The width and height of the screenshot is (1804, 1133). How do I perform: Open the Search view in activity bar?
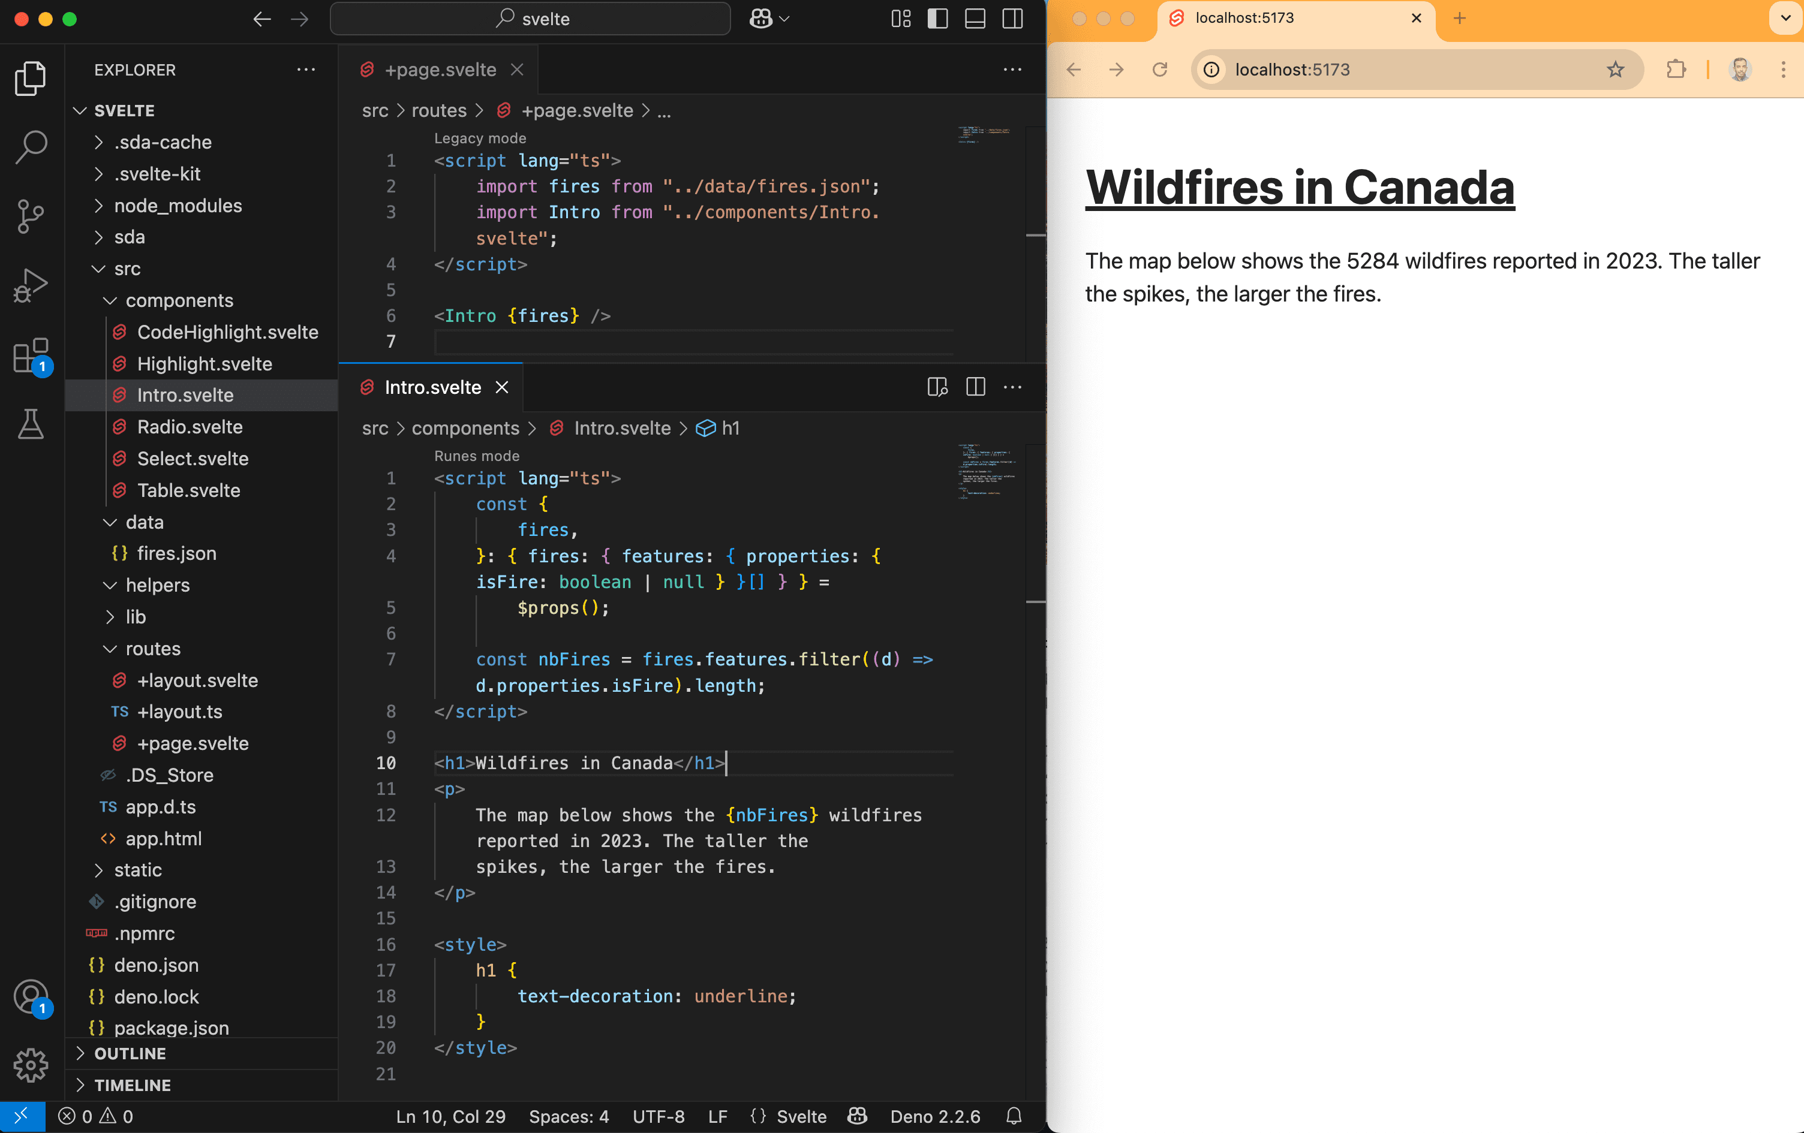[31, 147]
